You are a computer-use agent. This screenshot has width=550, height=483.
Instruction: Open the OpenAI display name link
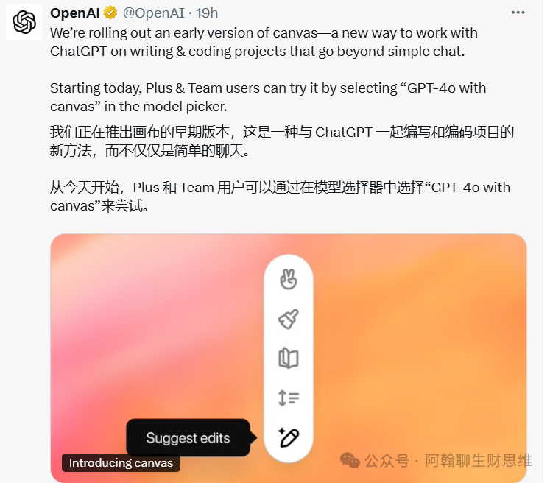click(x=75, y=13)
